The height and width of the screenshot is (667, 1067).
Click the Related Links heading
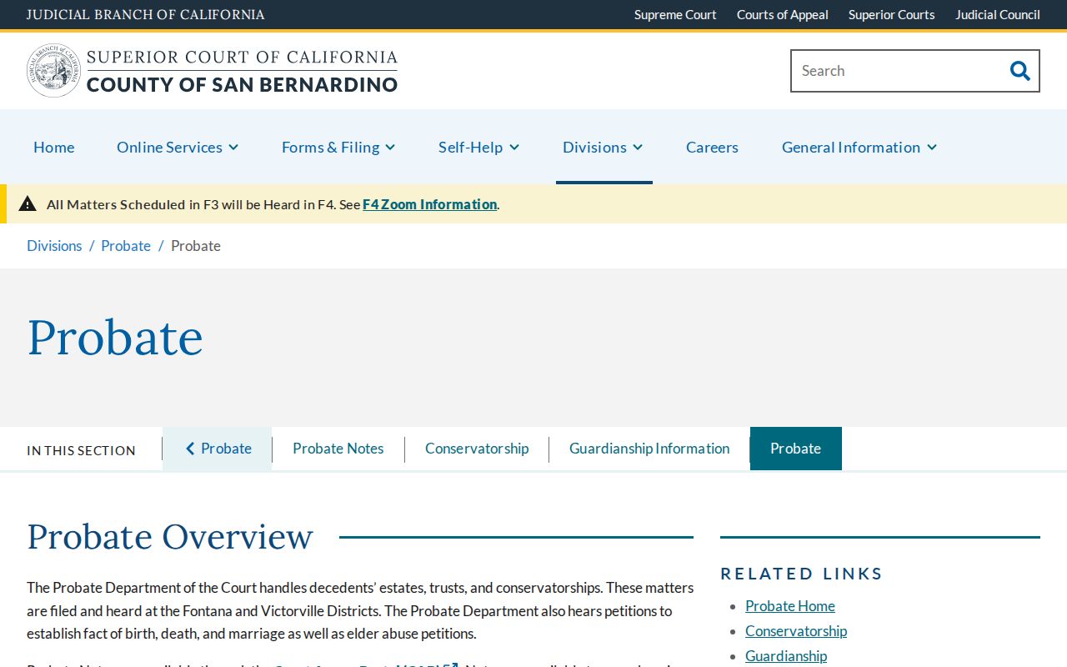pos(801,574)
